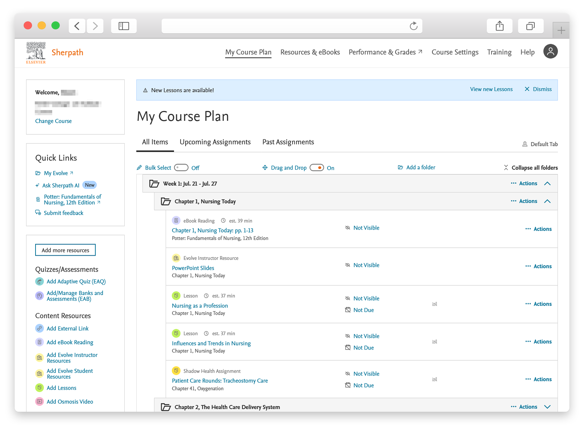
Task: Click the Add eBook Reading icon
Action: click(40, 342)
